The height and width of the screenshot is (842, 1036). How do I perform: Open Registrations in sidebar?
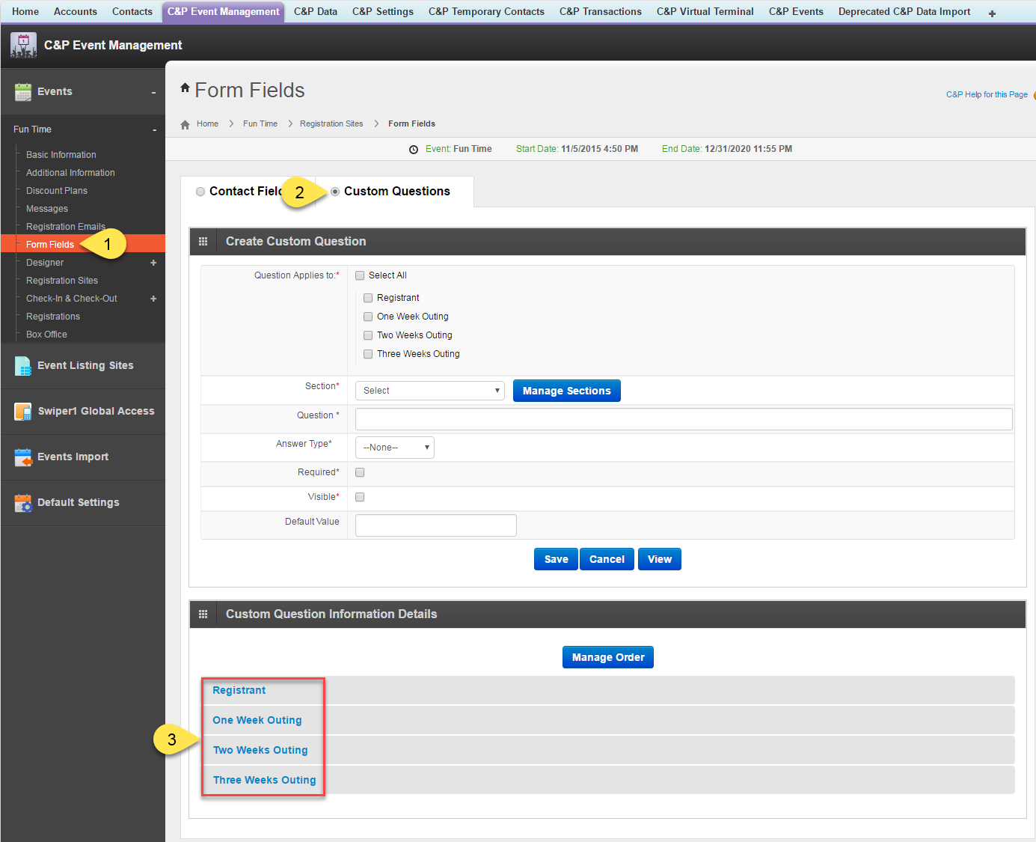tap(53, 317)
